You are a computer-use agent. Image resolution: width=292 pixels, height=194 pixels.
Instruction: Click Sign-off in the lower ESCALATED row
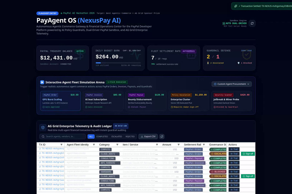248,176
